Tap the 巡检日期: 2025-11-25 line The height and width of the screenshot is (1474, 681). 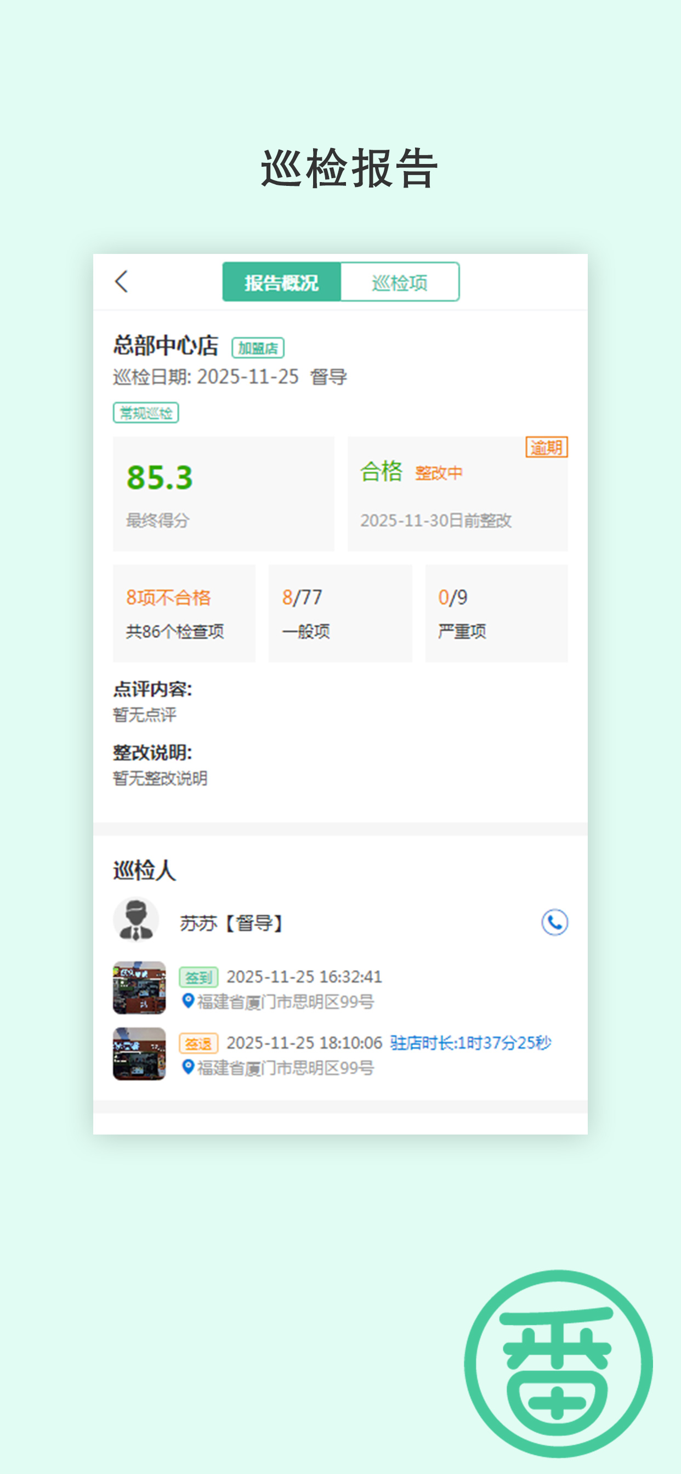(206, 377)
